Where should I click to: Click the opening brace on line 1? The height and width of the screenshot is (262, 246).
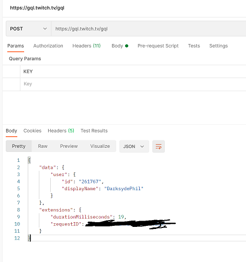pyautogui.click(x=29, y=160)
